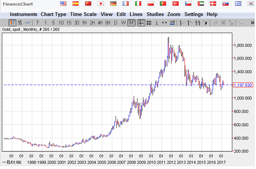
Task: Switch to daily (D) time scale
Action: point(116,23)
